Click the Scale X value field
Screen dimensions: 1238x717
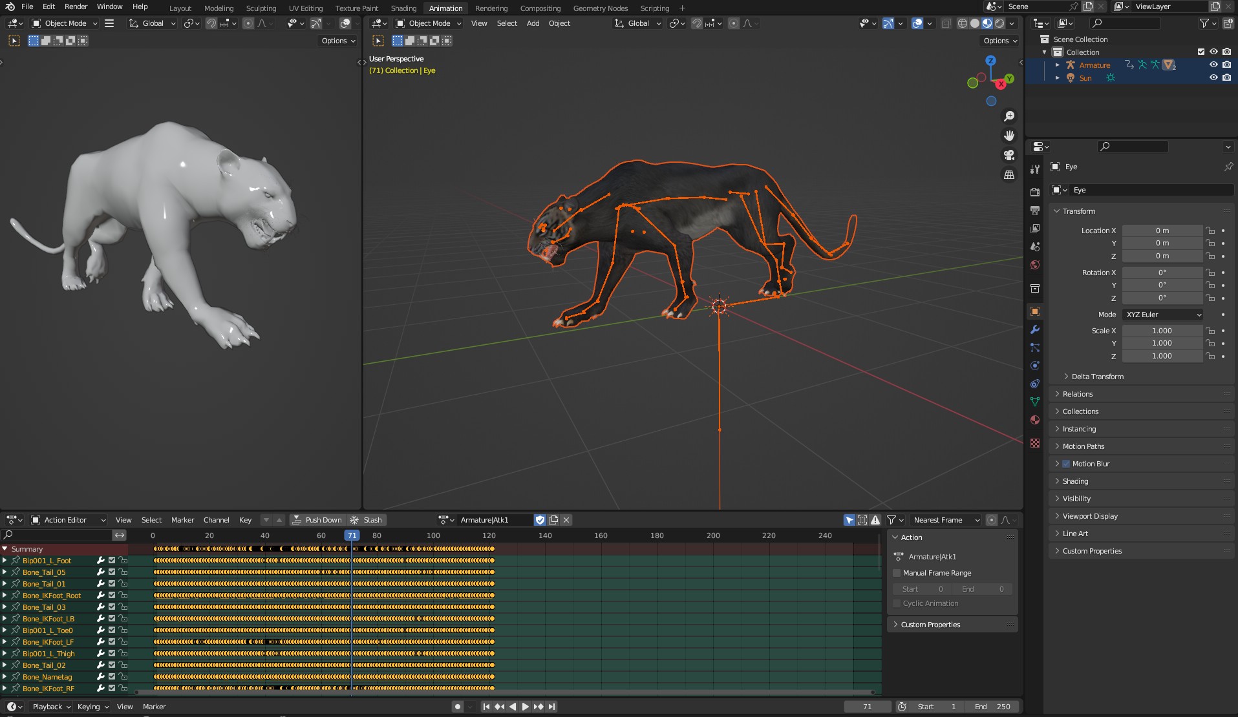point(1162,331)
